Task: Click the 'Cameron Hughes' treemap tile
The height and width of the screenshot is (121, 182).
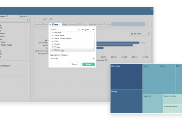Action: [x=173, y=99]
